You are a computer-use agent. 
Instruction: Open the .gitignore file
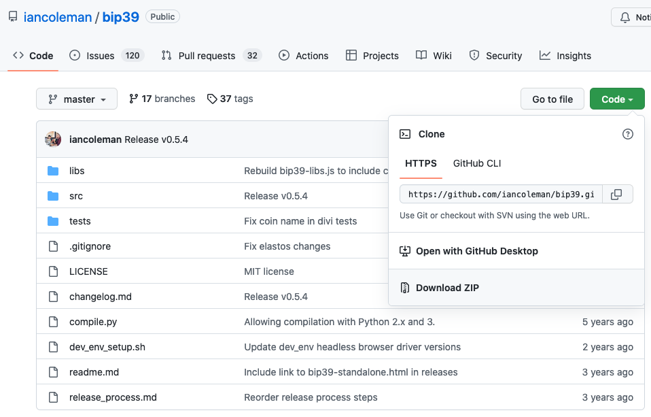pos(90,246)
